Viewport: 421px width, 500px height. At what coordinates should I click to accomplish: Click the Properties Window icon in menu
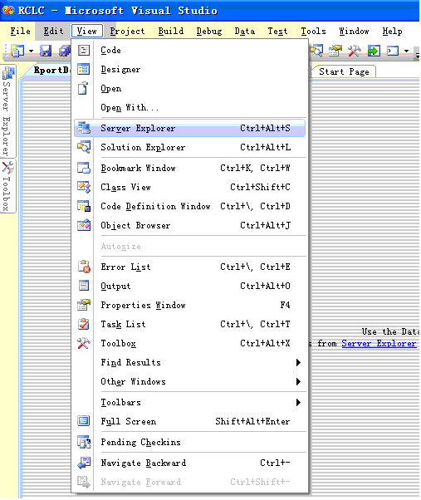pos(84,305)
